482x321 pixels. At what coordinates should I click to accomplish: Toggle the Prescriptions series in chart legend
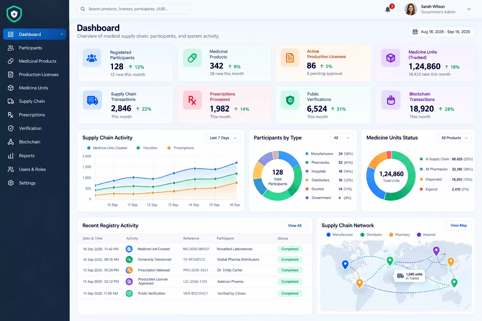181,148
